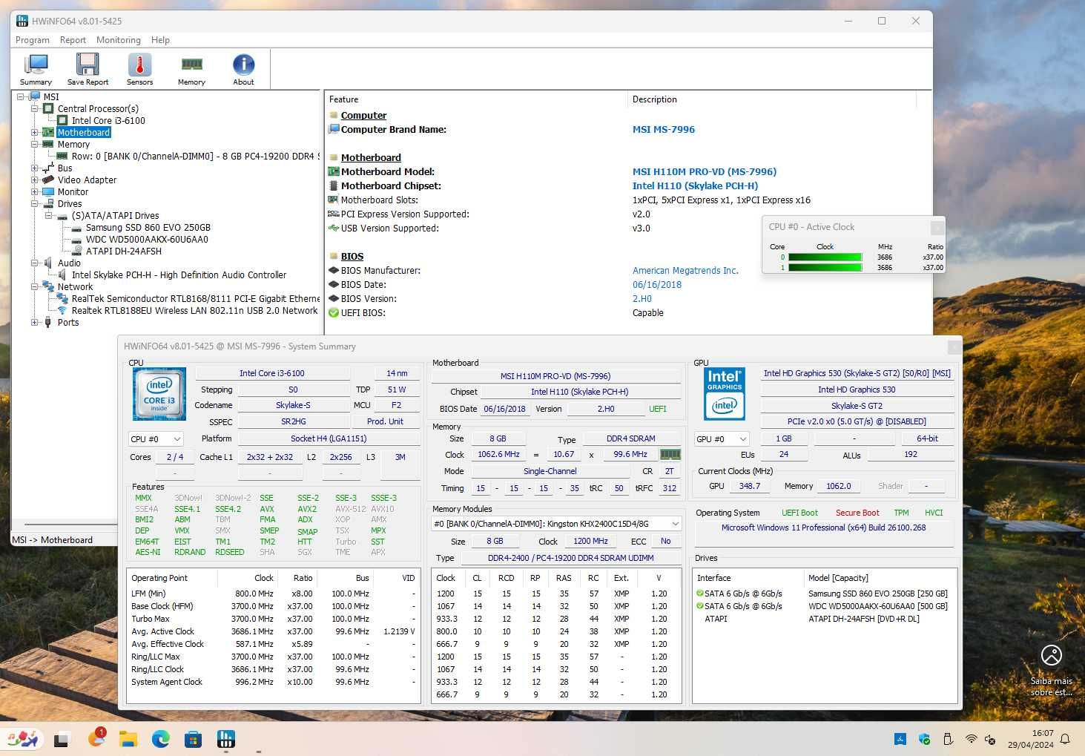Open the GPU #0 selector dropdown
Image resolution: width=1085 pixels, height=756 pixels.
[722, 439]
